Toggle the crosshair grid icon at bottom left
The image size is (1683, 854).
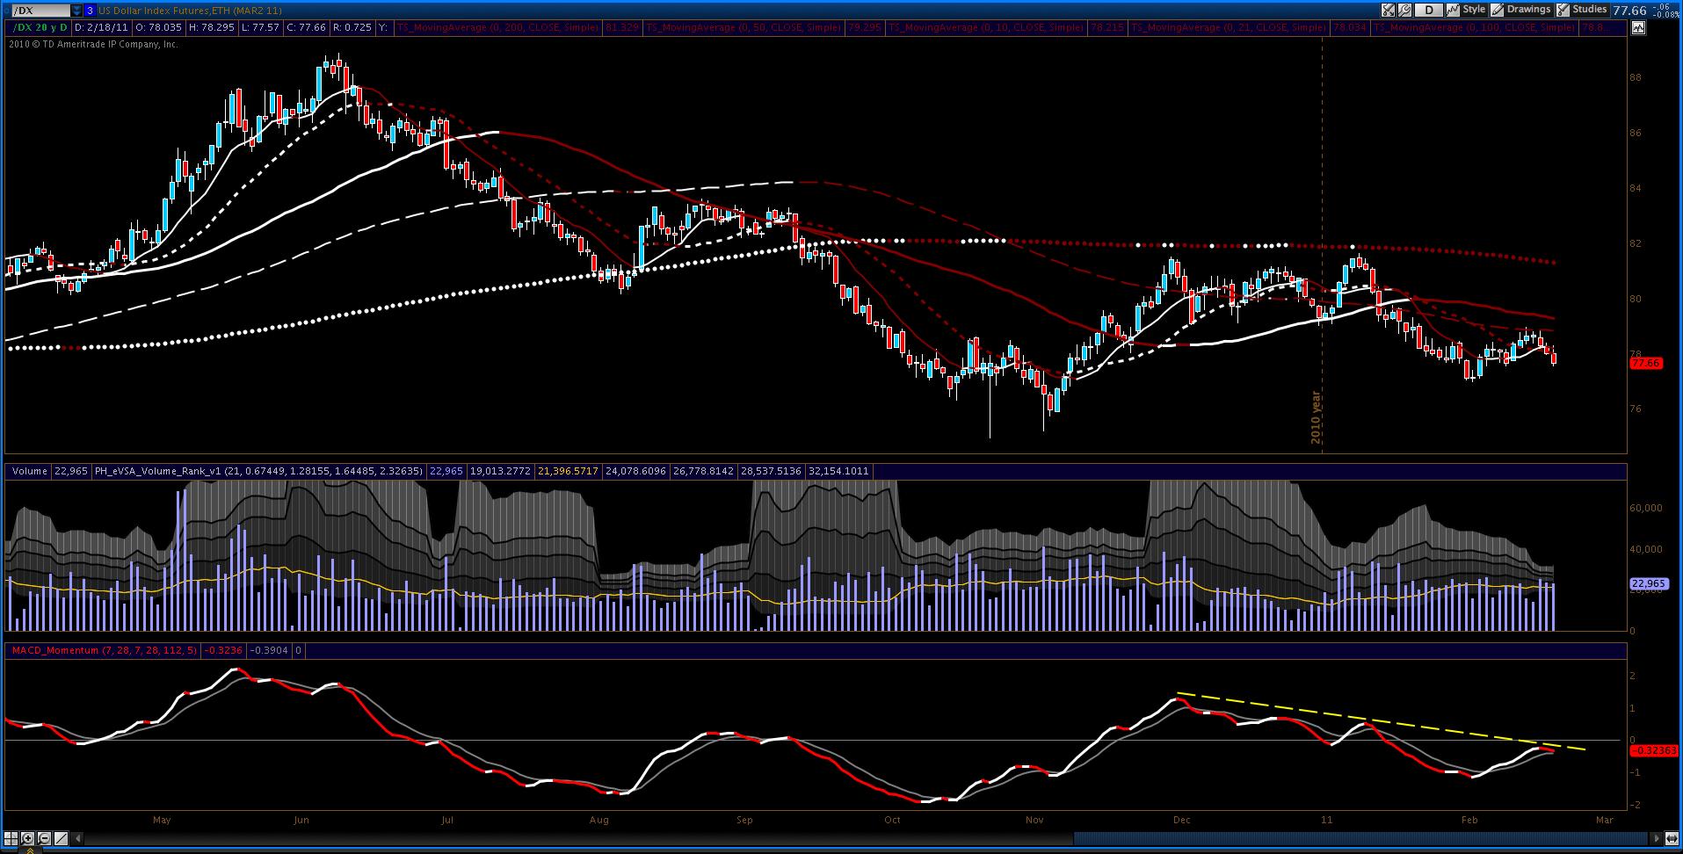[x=11, y=838]
